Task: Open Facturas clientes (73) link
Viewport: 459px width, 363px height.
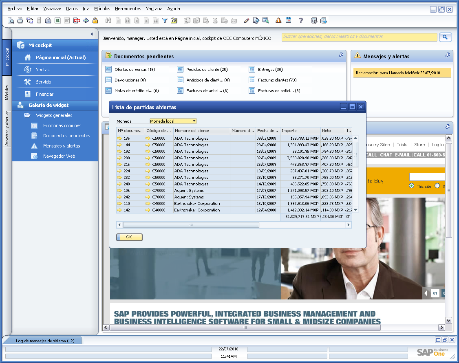Action: [277, 80]
